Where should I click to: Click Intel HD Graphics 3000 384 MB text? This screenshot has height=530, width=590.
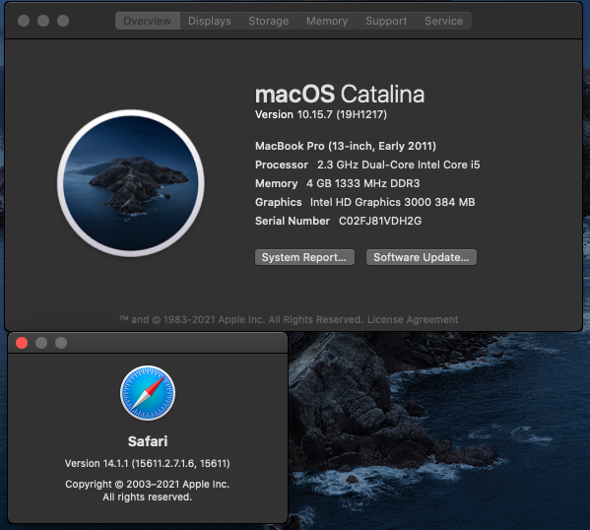click(x=392, y=202)
